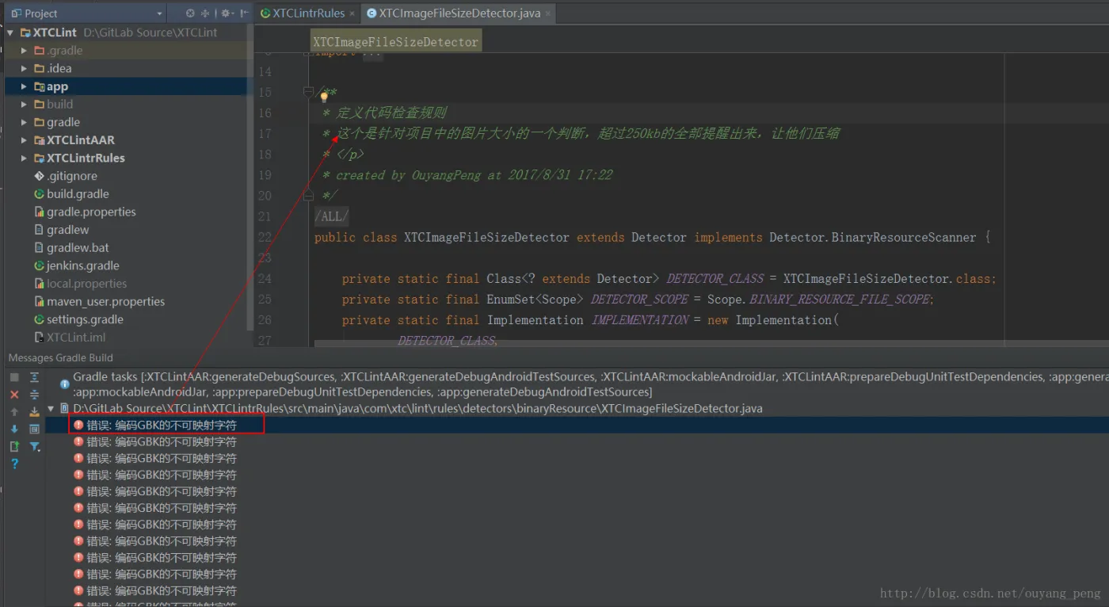Go to previous message up arrow
This screenshot has width=1109, height=607.
[14, 412]
